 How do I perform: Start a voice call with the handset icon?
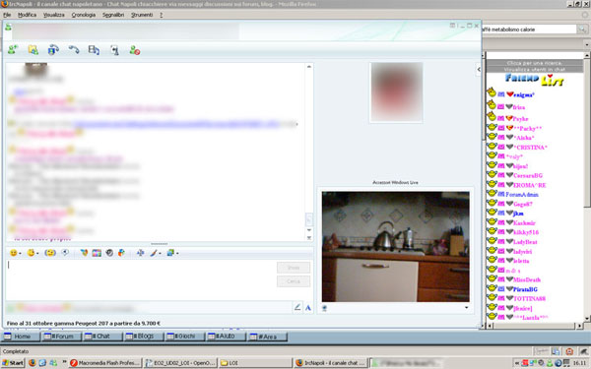[x=74, y=50]
